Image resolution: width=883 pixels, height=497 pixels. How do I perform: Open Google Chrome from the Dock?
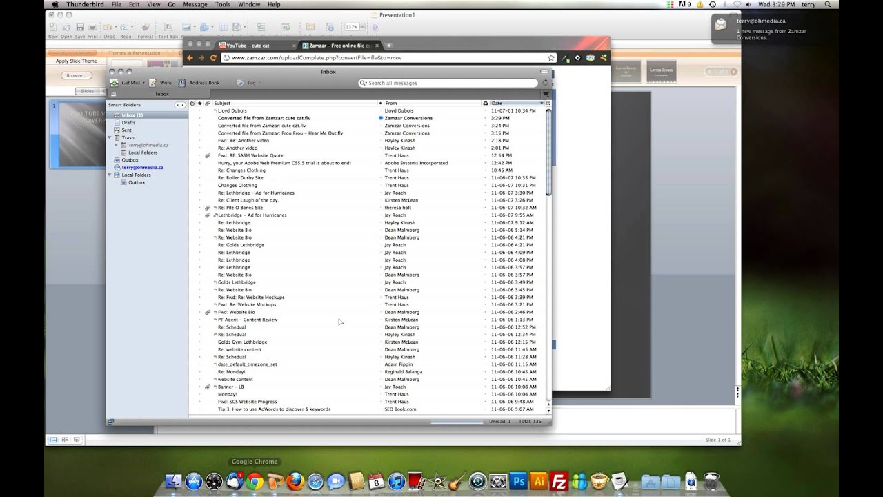(255, 481)
